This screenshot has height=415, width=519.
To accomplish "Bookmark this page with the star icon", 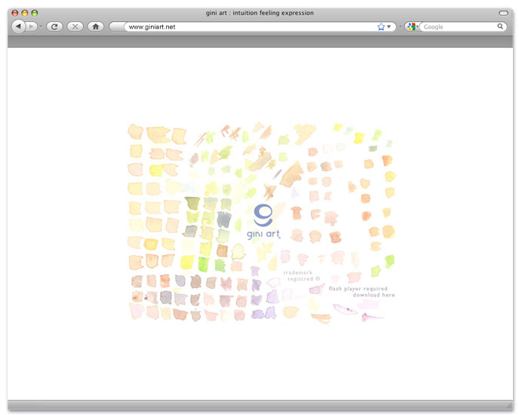I will pyautogui.click(x=381, y=26).
